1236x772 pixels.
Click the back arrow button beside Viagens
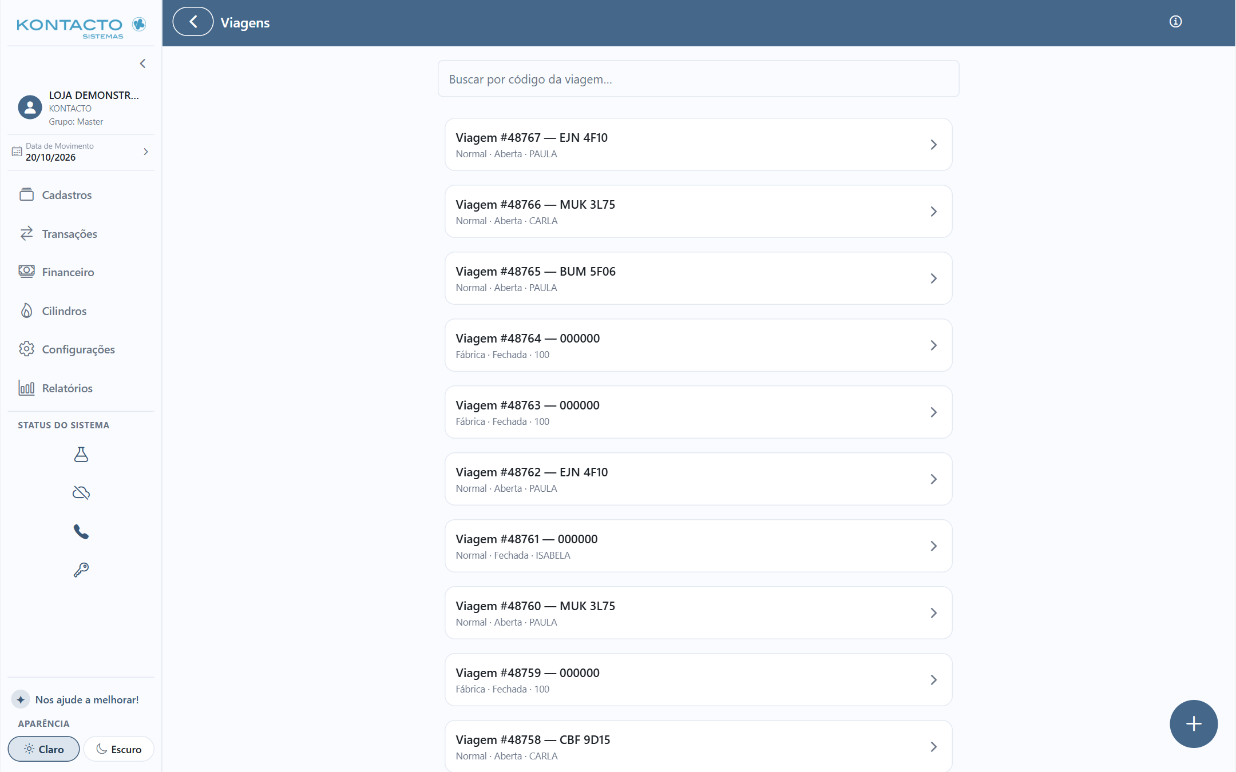(193, 22)
